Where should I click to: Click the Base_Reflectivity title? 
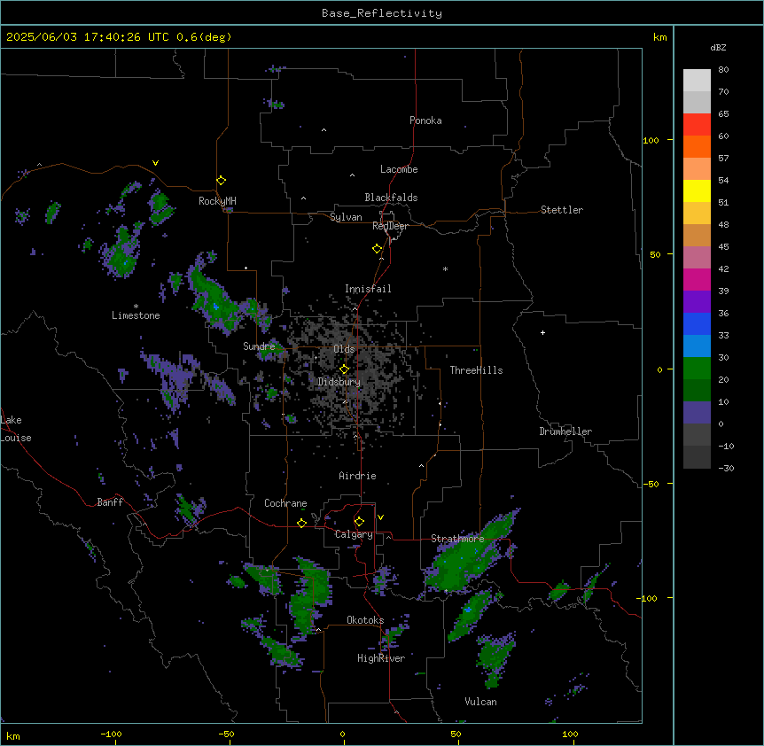pos(382,13)
